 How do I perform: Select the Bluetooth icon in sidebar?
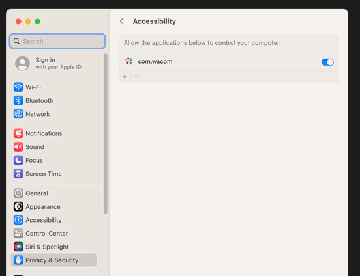18,100
